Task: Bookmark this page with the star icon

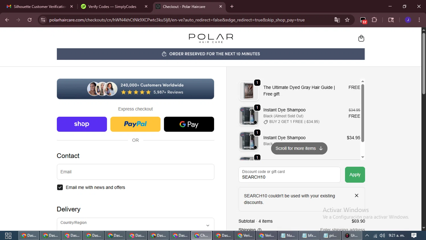Action: (347, 20)
